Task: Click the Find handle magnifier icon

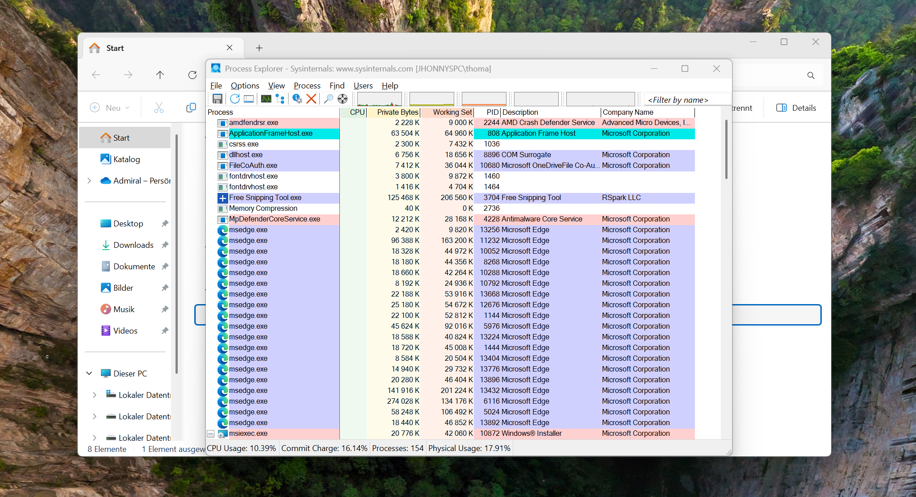Action: [328, 99]
